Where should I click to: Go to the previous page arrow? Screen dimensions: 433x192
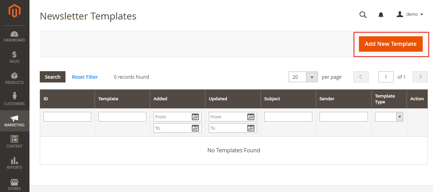coord(361,77)
